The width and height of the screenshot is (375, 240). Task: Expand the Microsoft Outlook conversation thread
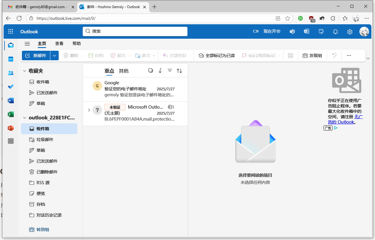89,110
